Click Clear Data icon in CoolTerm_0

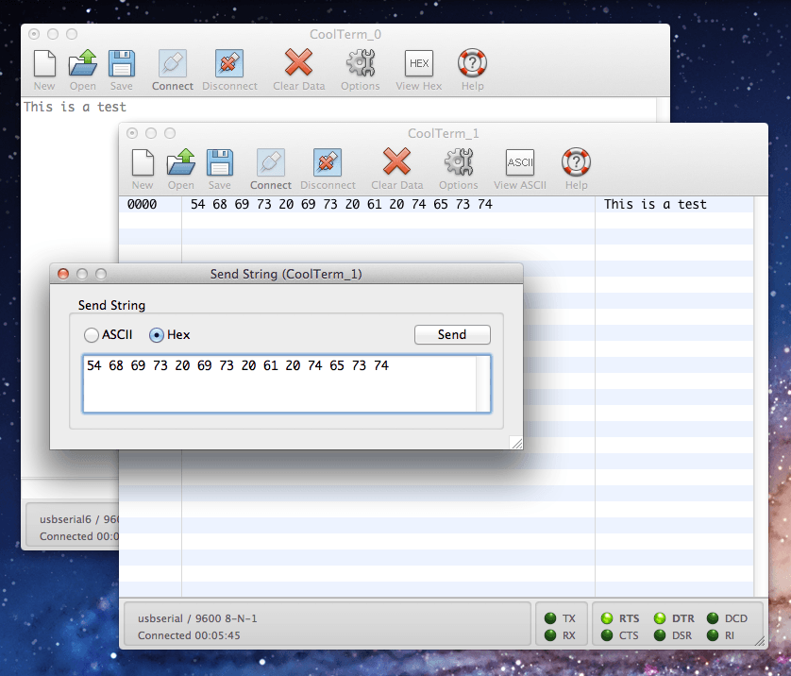(x=298, y=62)
